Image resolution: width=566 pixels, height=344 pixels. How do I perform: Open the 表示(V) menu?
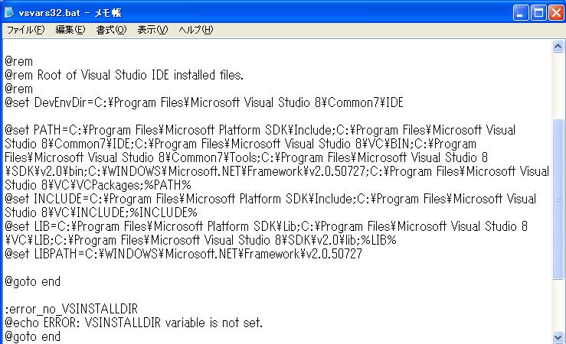tap(152, 30)
